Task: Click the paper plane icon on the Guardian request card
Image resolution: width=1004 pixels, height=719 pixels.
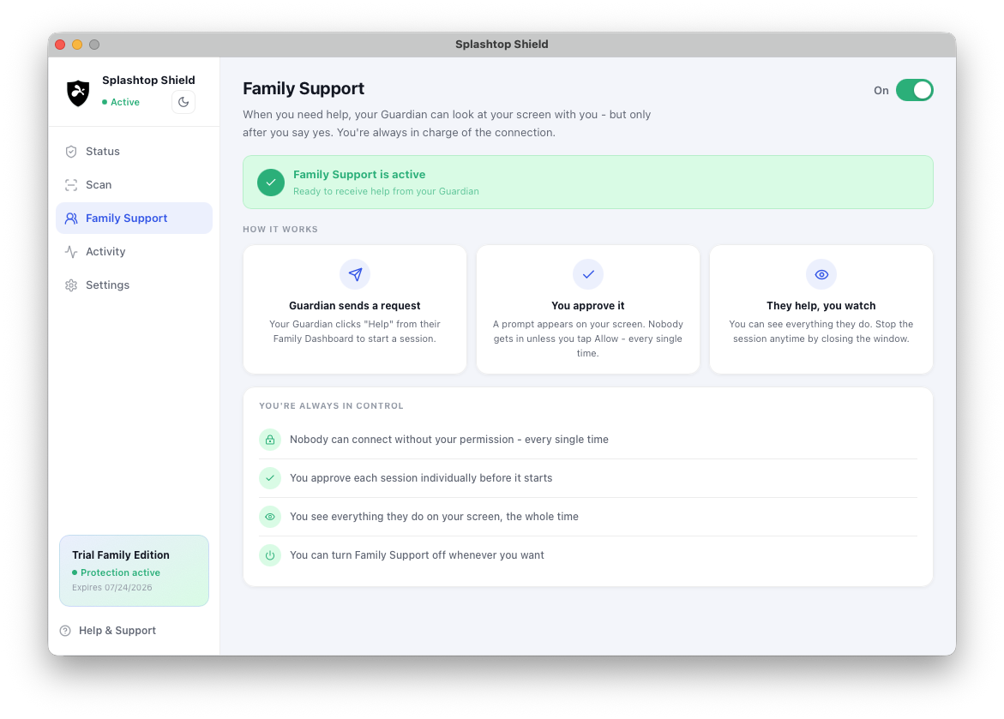Action: 355,274
